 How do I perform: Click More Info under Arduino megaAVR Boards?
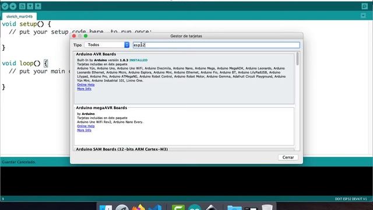(84, 130)
